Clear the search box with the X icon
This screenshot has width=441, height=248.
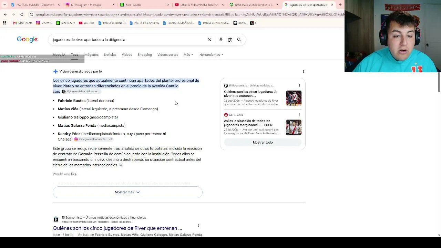(209, 40)
